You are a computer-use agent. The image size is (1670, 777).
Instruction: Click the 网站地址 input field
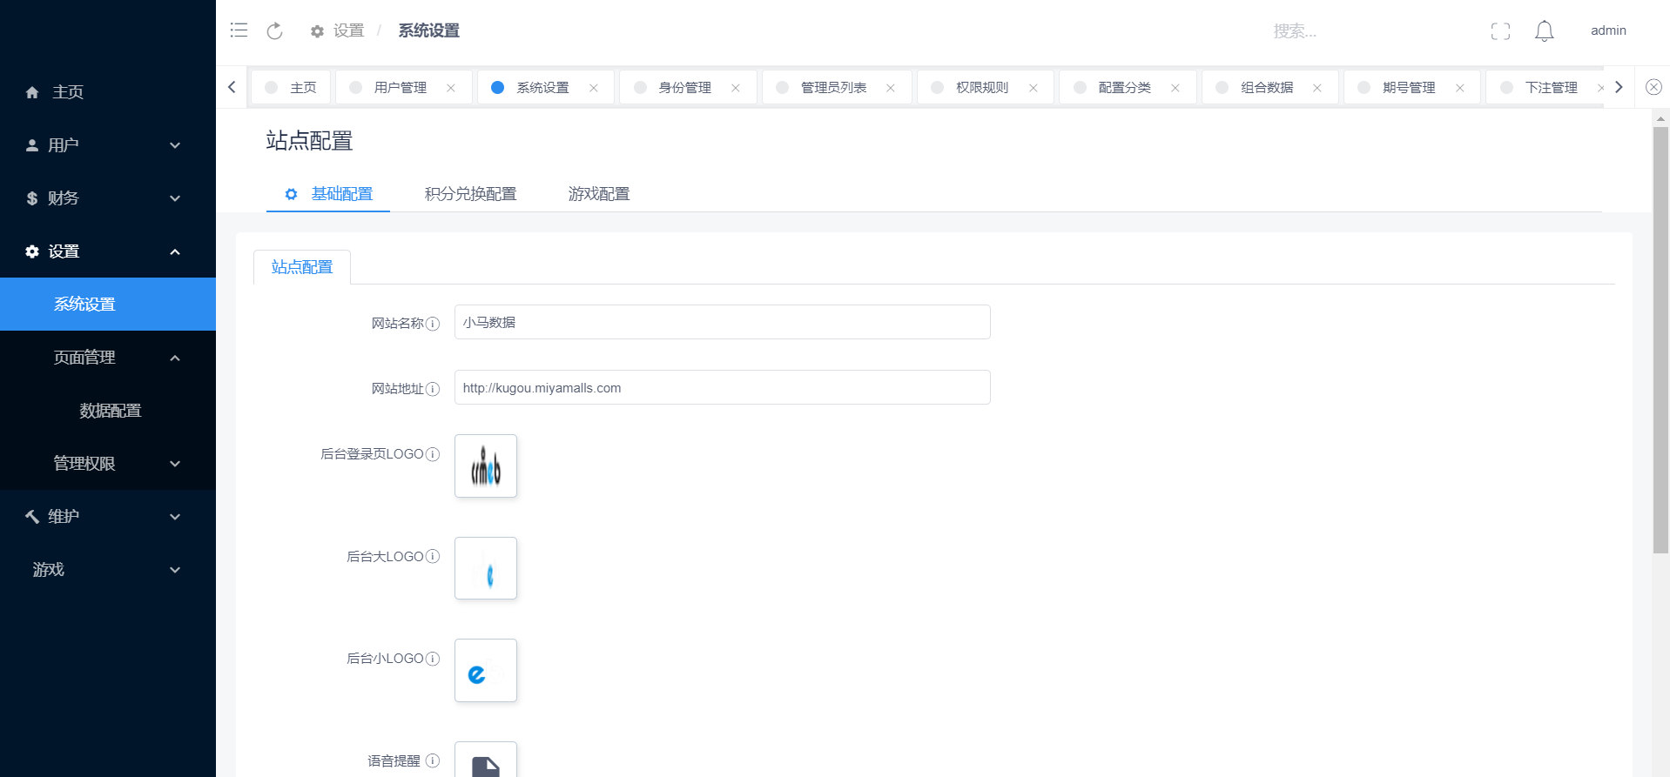click(x=722, y=388)
